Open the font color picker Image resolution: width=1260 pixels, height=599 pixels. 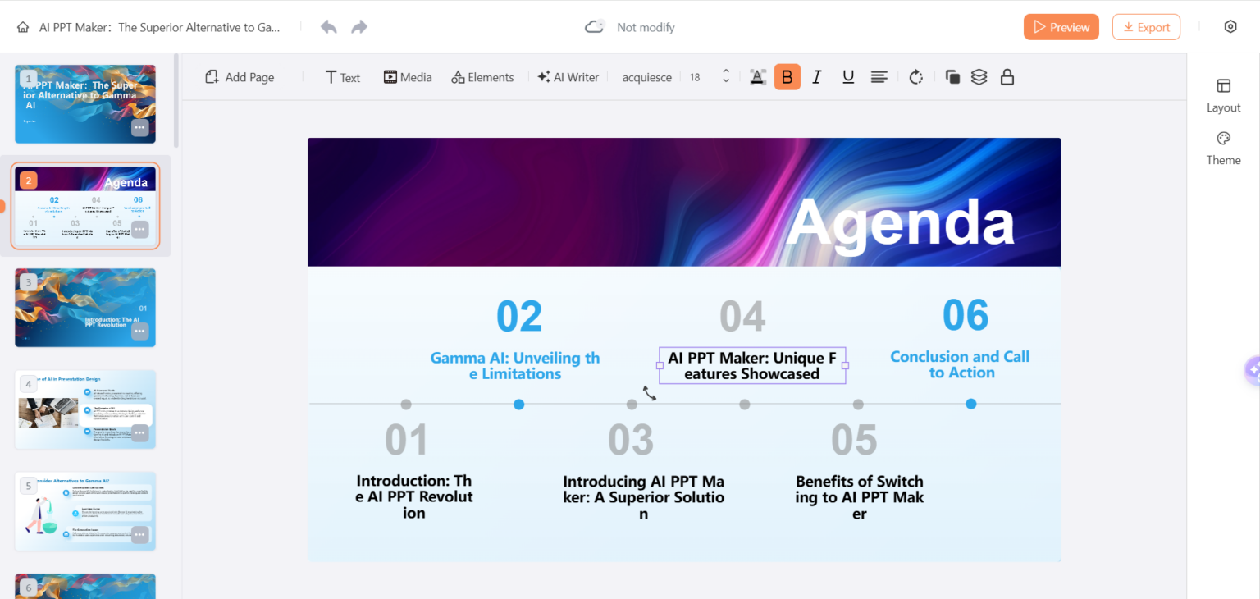(757, 76)
